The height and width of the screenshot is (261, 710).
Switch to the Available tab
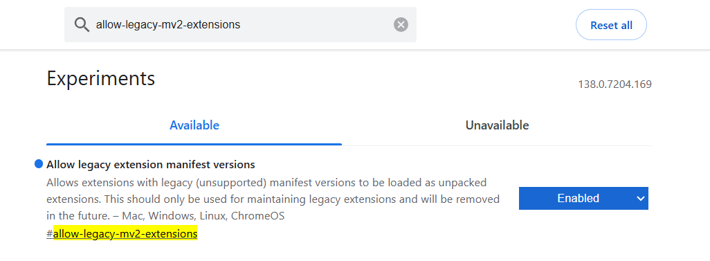194,125
